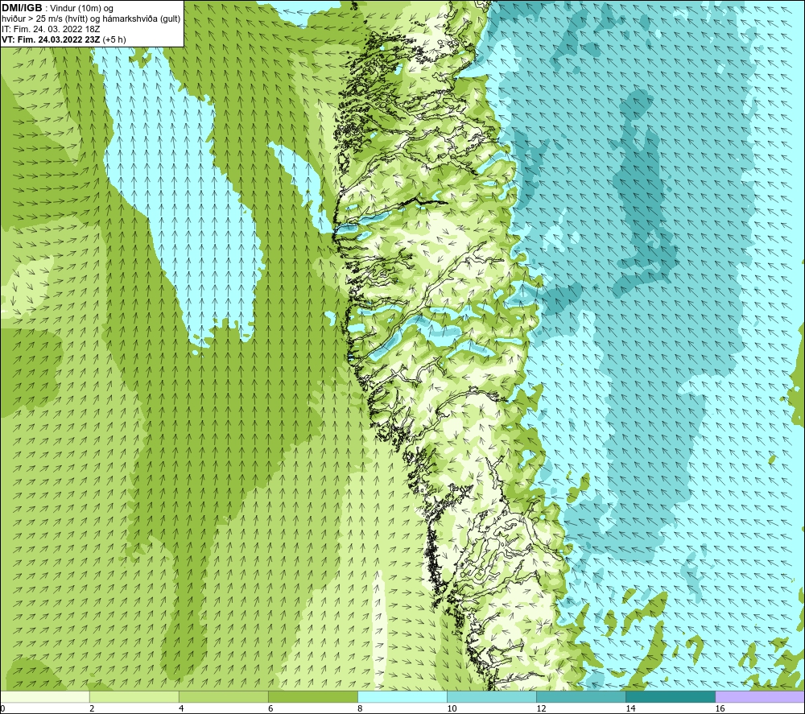Viewport: 805px width, 714px height.
Task: Click the legend scale label '4'
Action: 181,708
